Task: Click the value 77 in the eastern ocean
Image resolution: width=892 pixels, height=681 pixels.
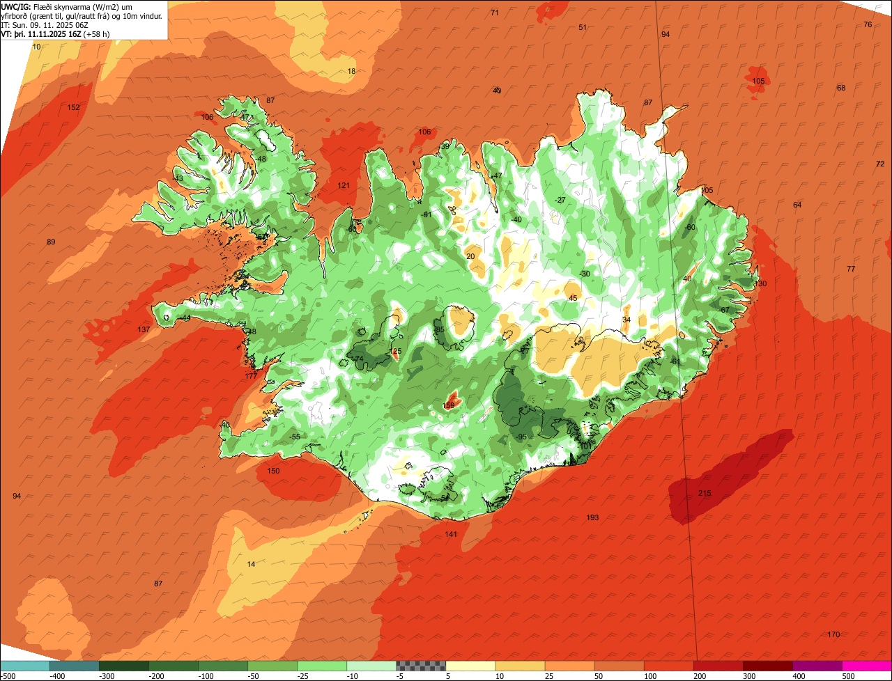Action: (851, 269)
